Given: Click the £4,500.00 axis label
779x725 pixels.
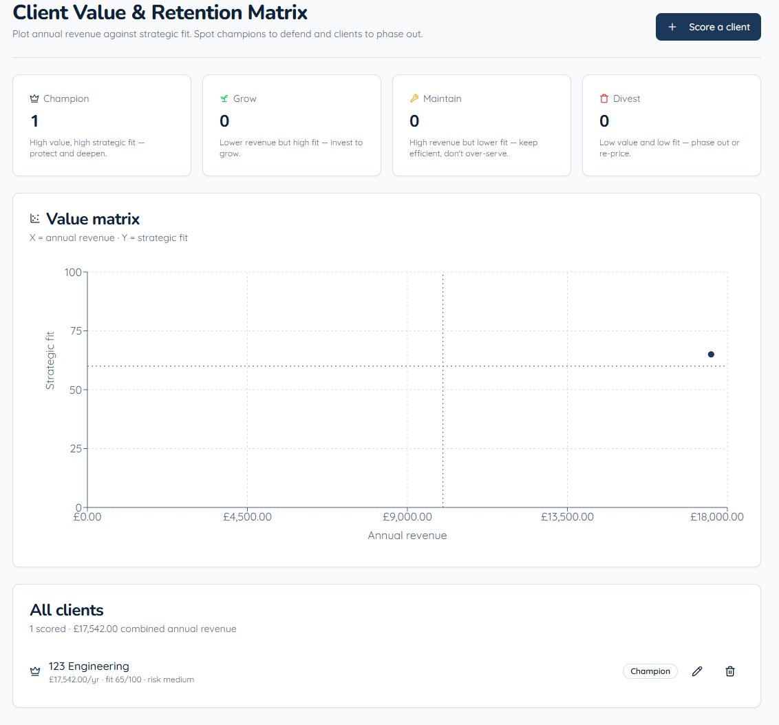Looking at the screenshot, I should click(x=248, y=517).
